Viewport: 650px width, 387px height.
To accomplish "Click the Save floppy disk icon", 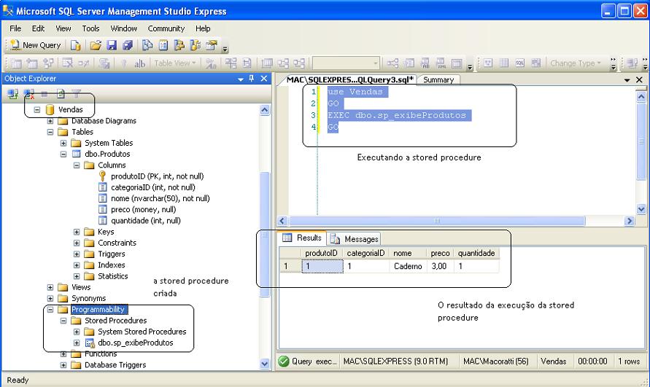I will tap(112, 45).
